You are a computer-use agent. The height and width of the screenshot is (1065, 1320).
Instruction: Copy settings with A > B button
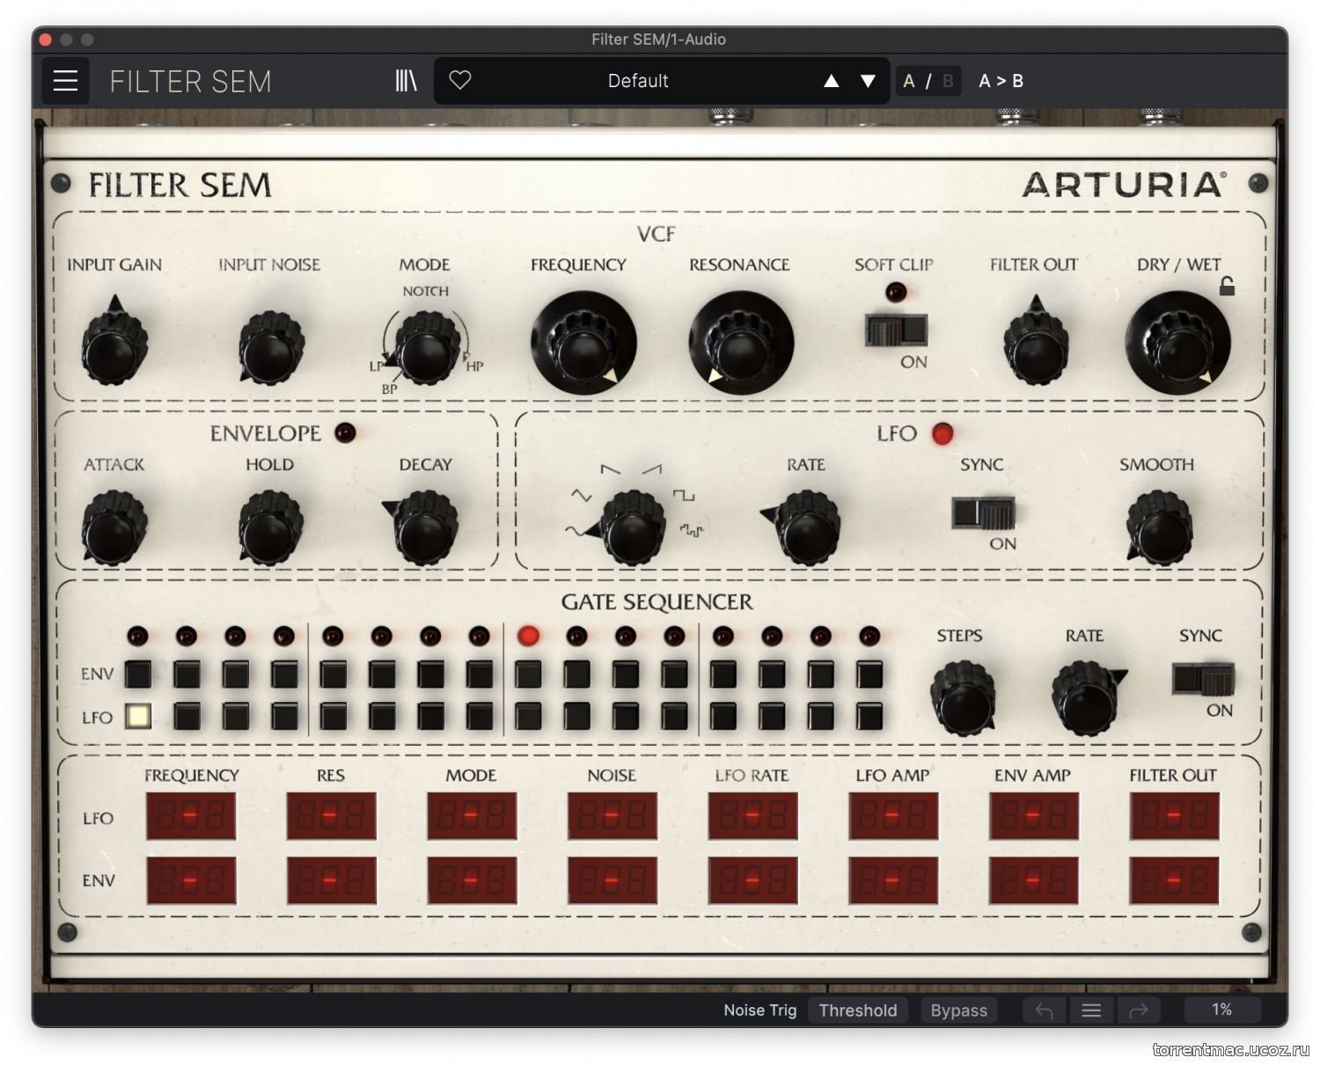(1001, 81)
